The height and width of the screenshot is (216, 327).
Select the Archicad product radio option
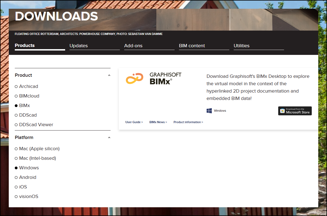[27, 86]
